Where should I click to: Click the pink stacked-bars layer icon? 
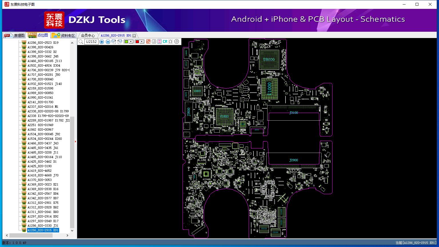pos(159,42)
